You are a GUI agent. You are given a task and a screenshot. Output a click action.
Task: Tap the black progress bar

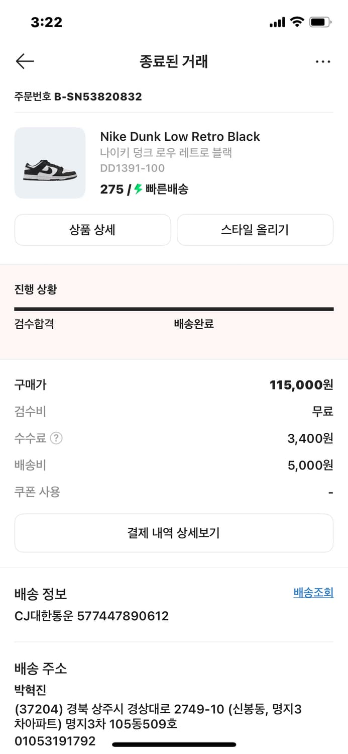174,309
